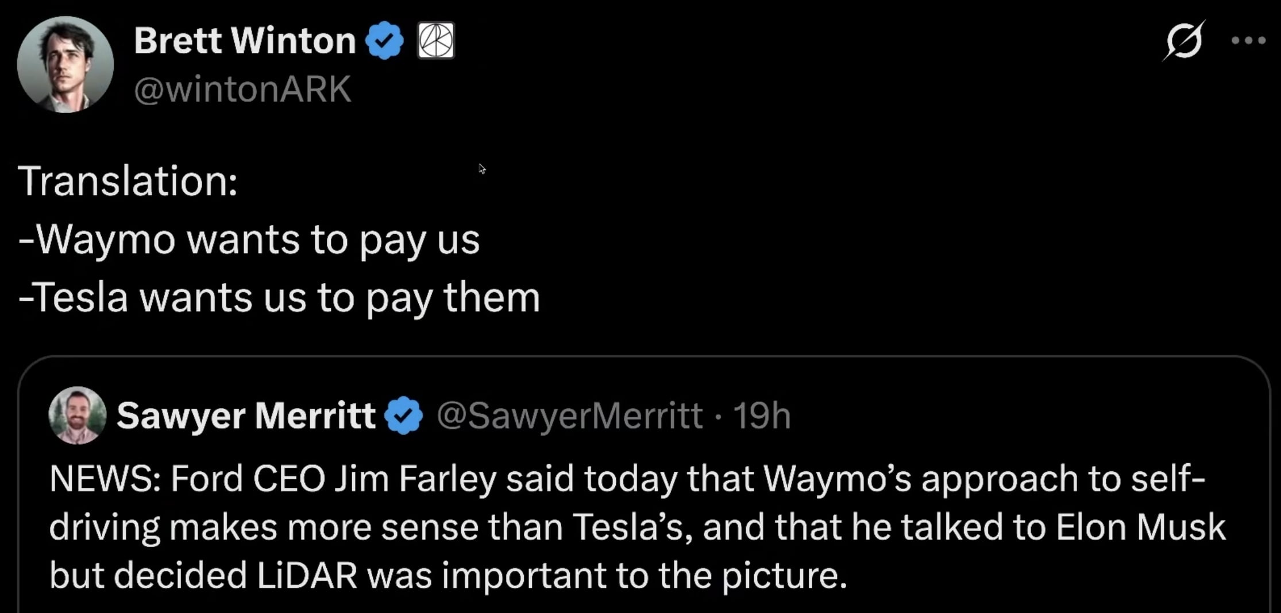The height and width of the screenshot is (613, 1281).
Task: Click the ARK affiliation badge icon
Action: coord(435,40)
